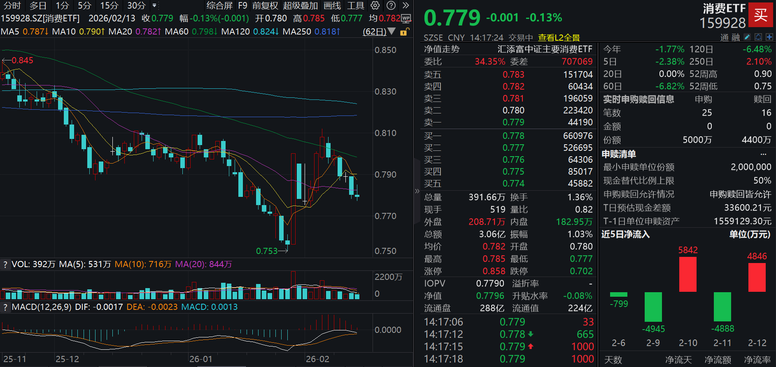Click the MACD indicator help question mark
Viewport: 776px width, 367px height.
click(5, 307)
